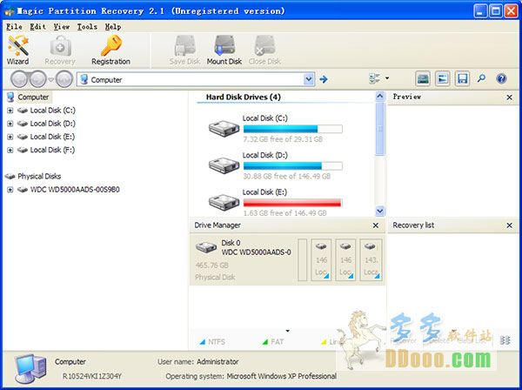Image resolution: width=522 pixels, height=390 pixels.
Task: Click the Local Disk (C:) tree label
Action: point(52,111)
